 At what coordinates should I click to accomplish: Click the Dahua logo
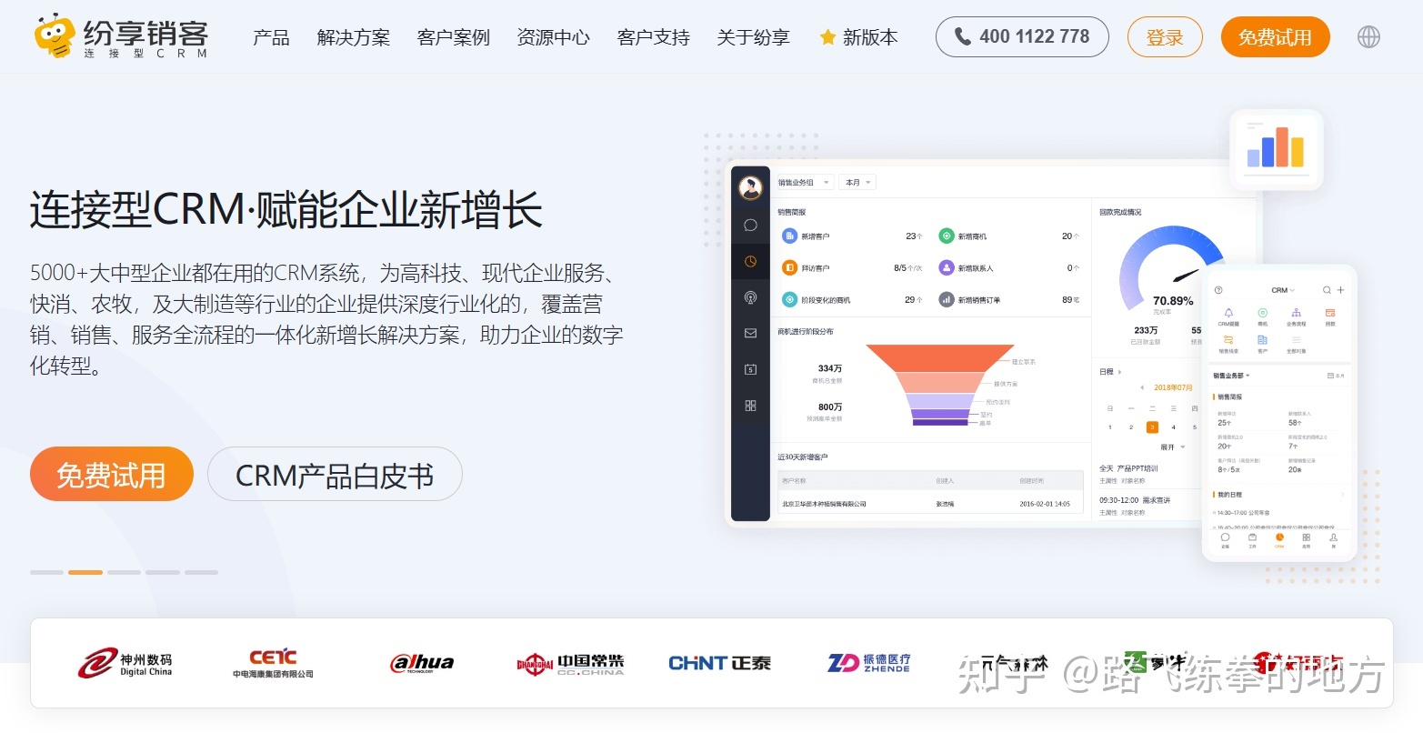[422, 664]
